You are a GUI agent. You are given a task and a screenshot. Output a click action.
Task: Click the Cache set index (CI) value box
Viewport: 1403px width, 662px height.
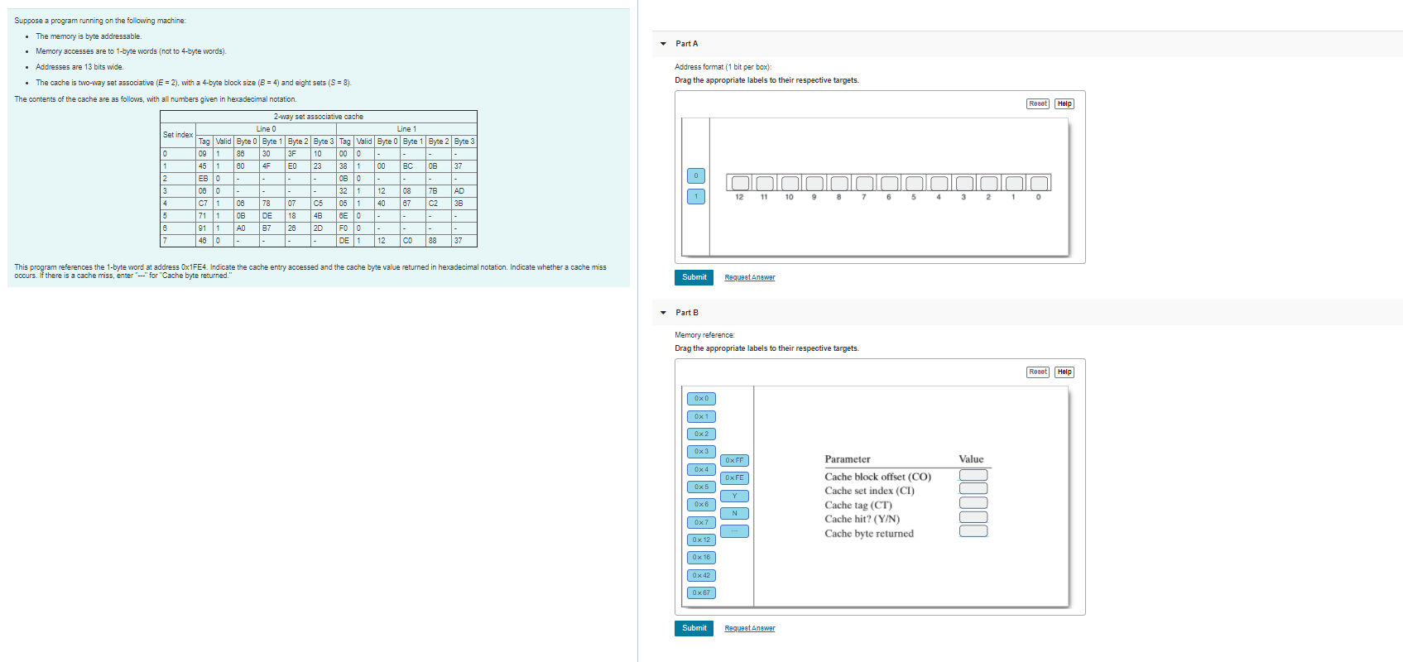click(x=973, y=489)
